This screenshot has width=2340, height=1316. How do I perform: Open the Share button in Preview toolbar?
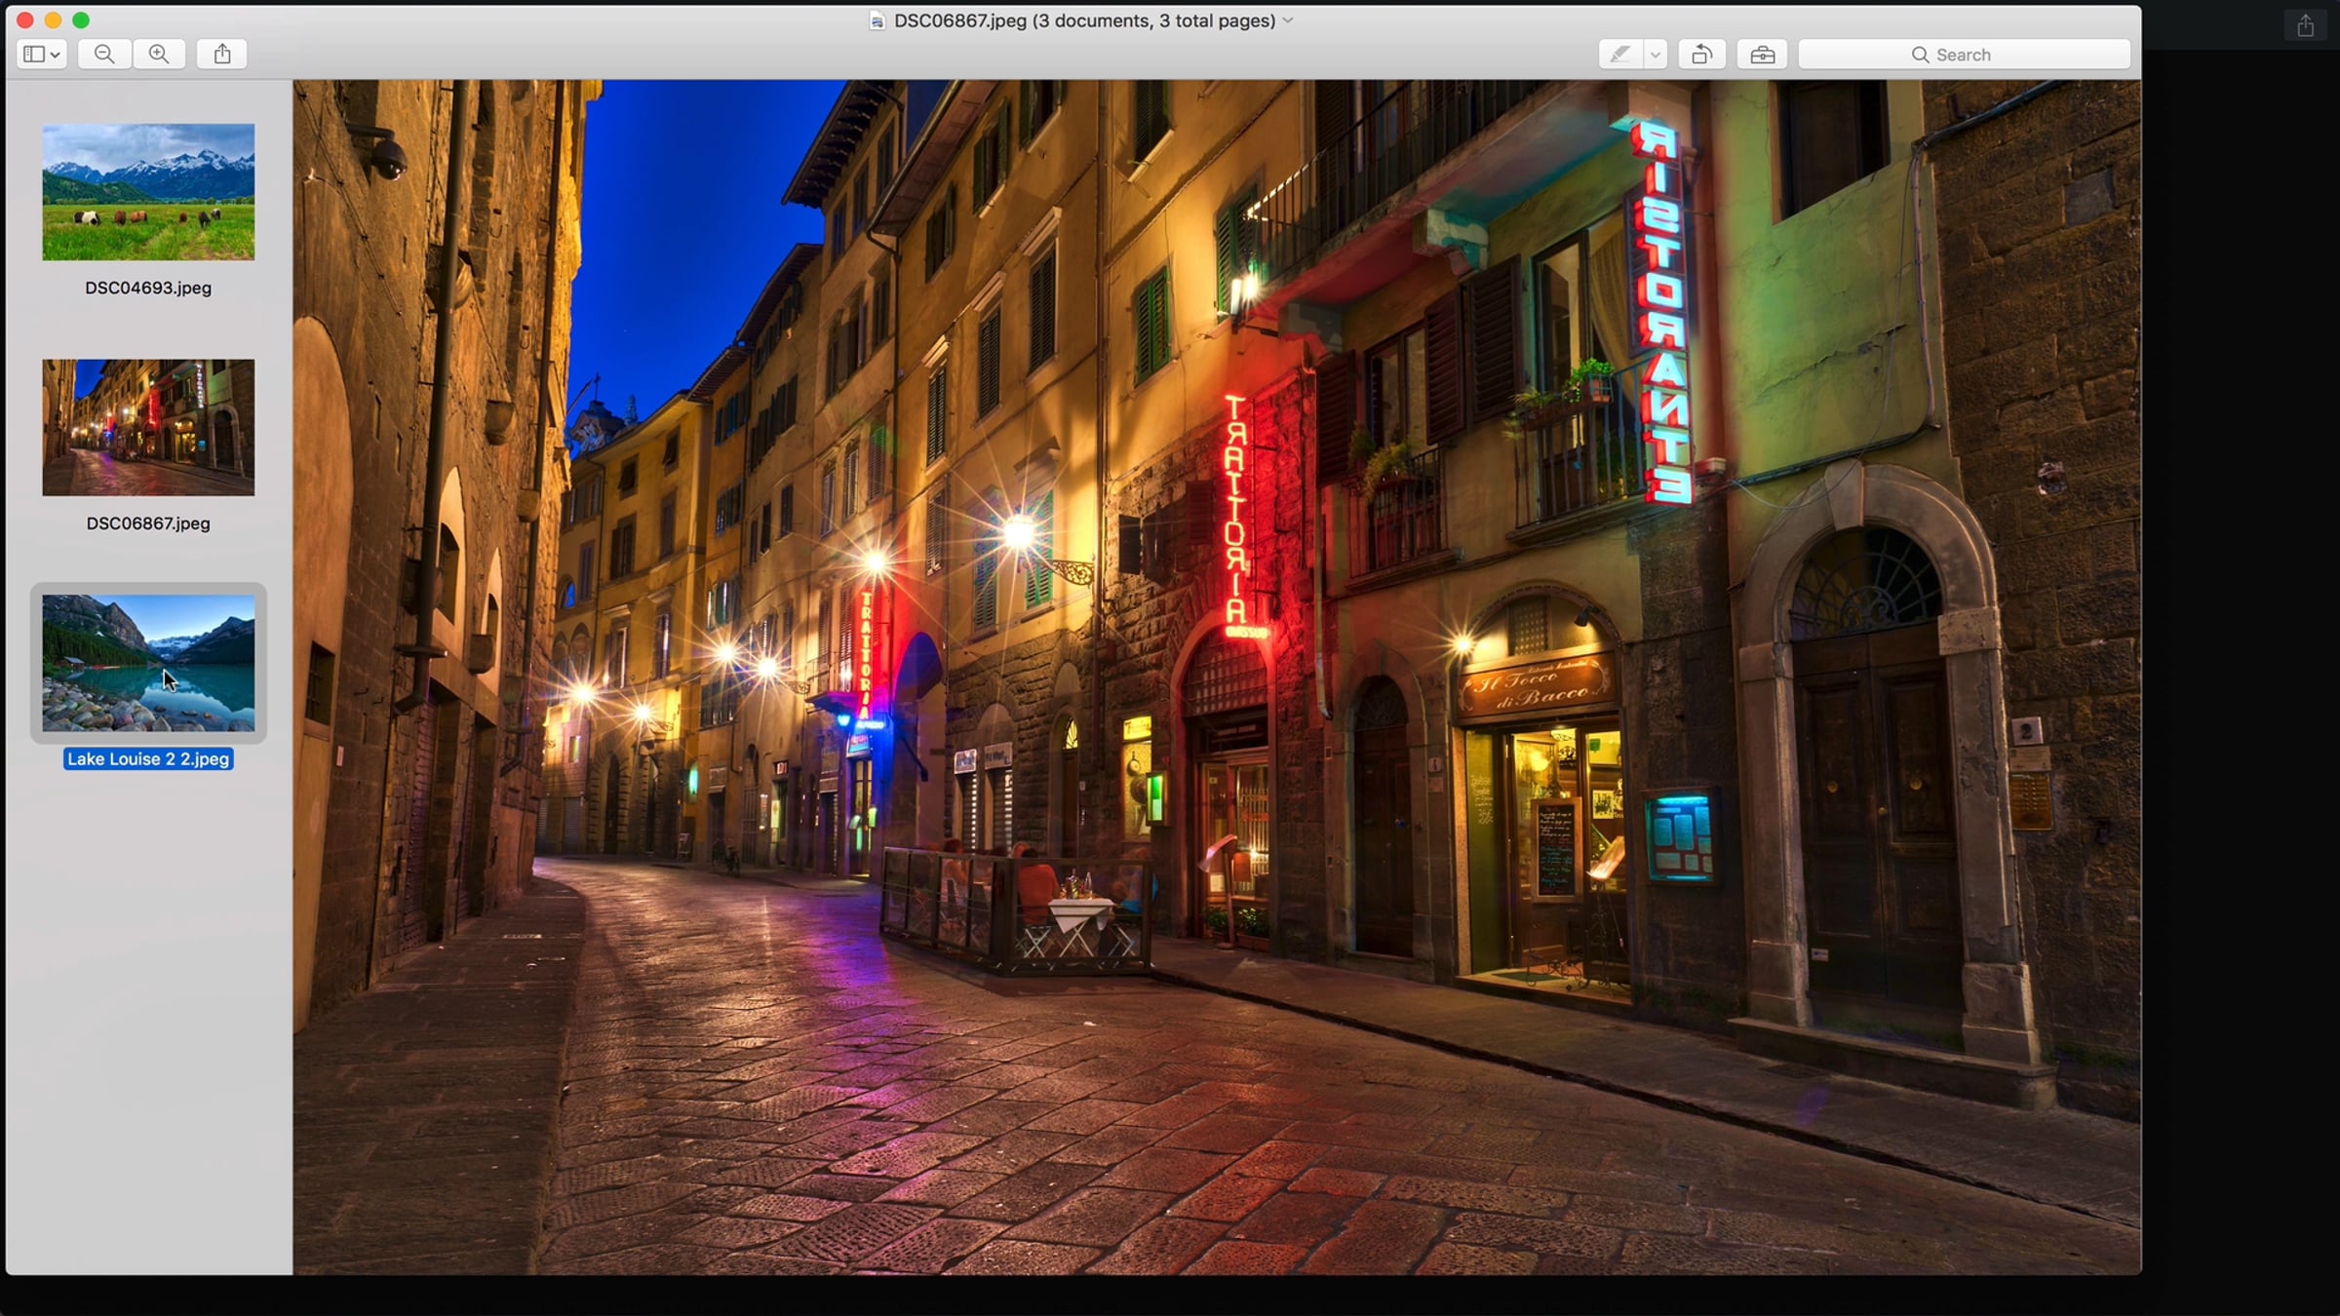pyautogui.click(x=222, y=55)
